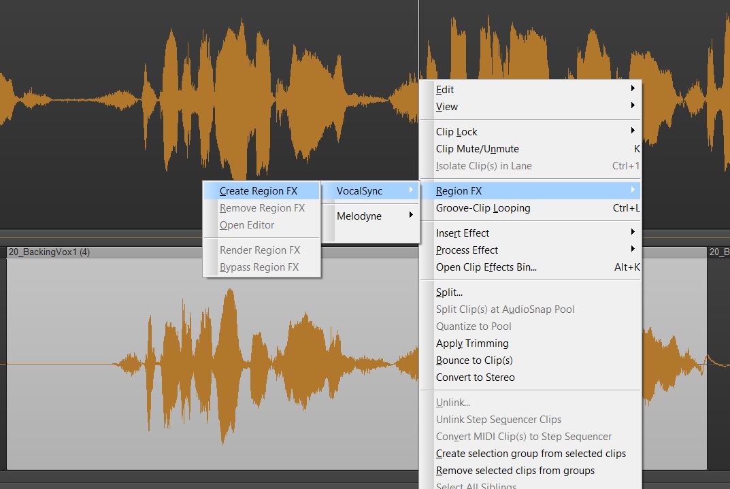Select Open Clip Effects Bin...
This screenshot has width=730, height=489.
[x=530, y=267]
